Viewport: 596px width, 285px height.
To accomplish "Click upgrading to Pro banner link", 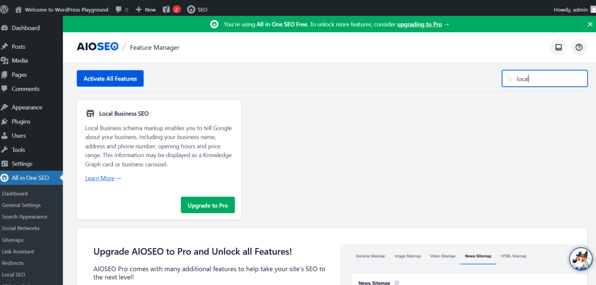I will click(x=419, y=24).
